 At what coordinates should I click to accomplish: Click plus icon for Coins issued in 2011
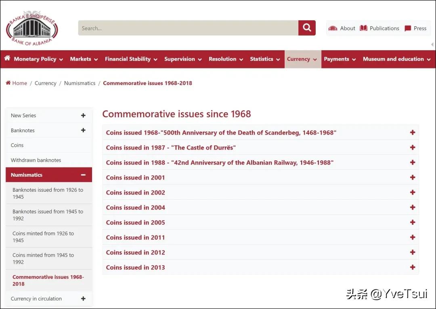click(413, 237)
